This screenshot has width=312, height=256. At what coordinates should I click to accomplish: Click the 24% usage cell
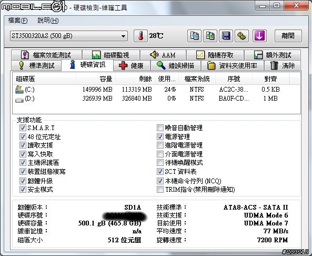[170, 90]
